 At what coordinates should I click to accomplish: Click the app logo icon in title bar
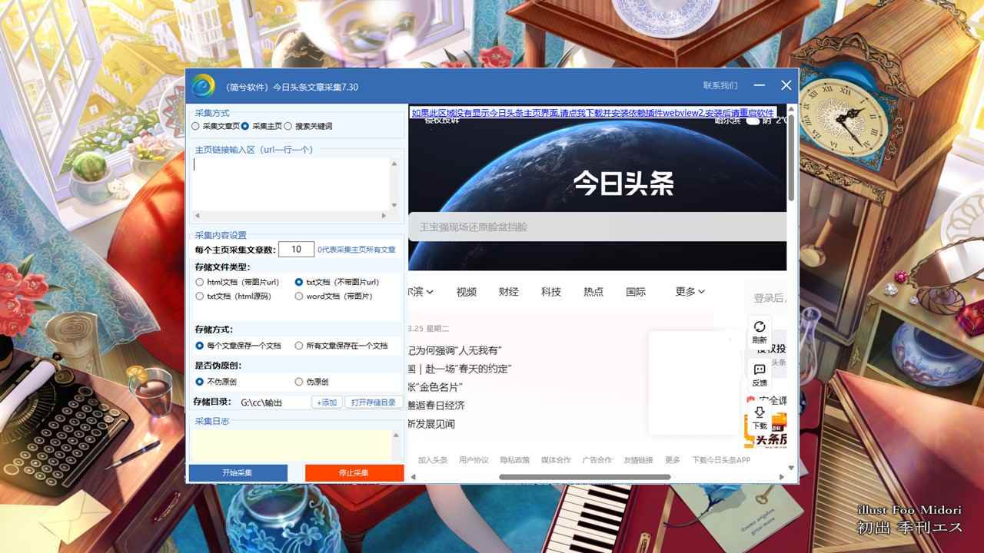[203, 86]
